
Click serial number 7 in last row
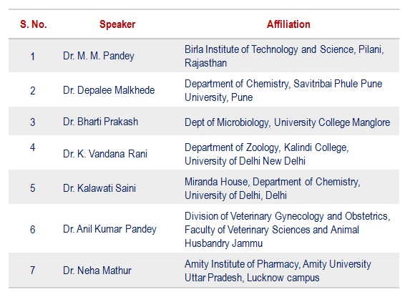[33, 271]
